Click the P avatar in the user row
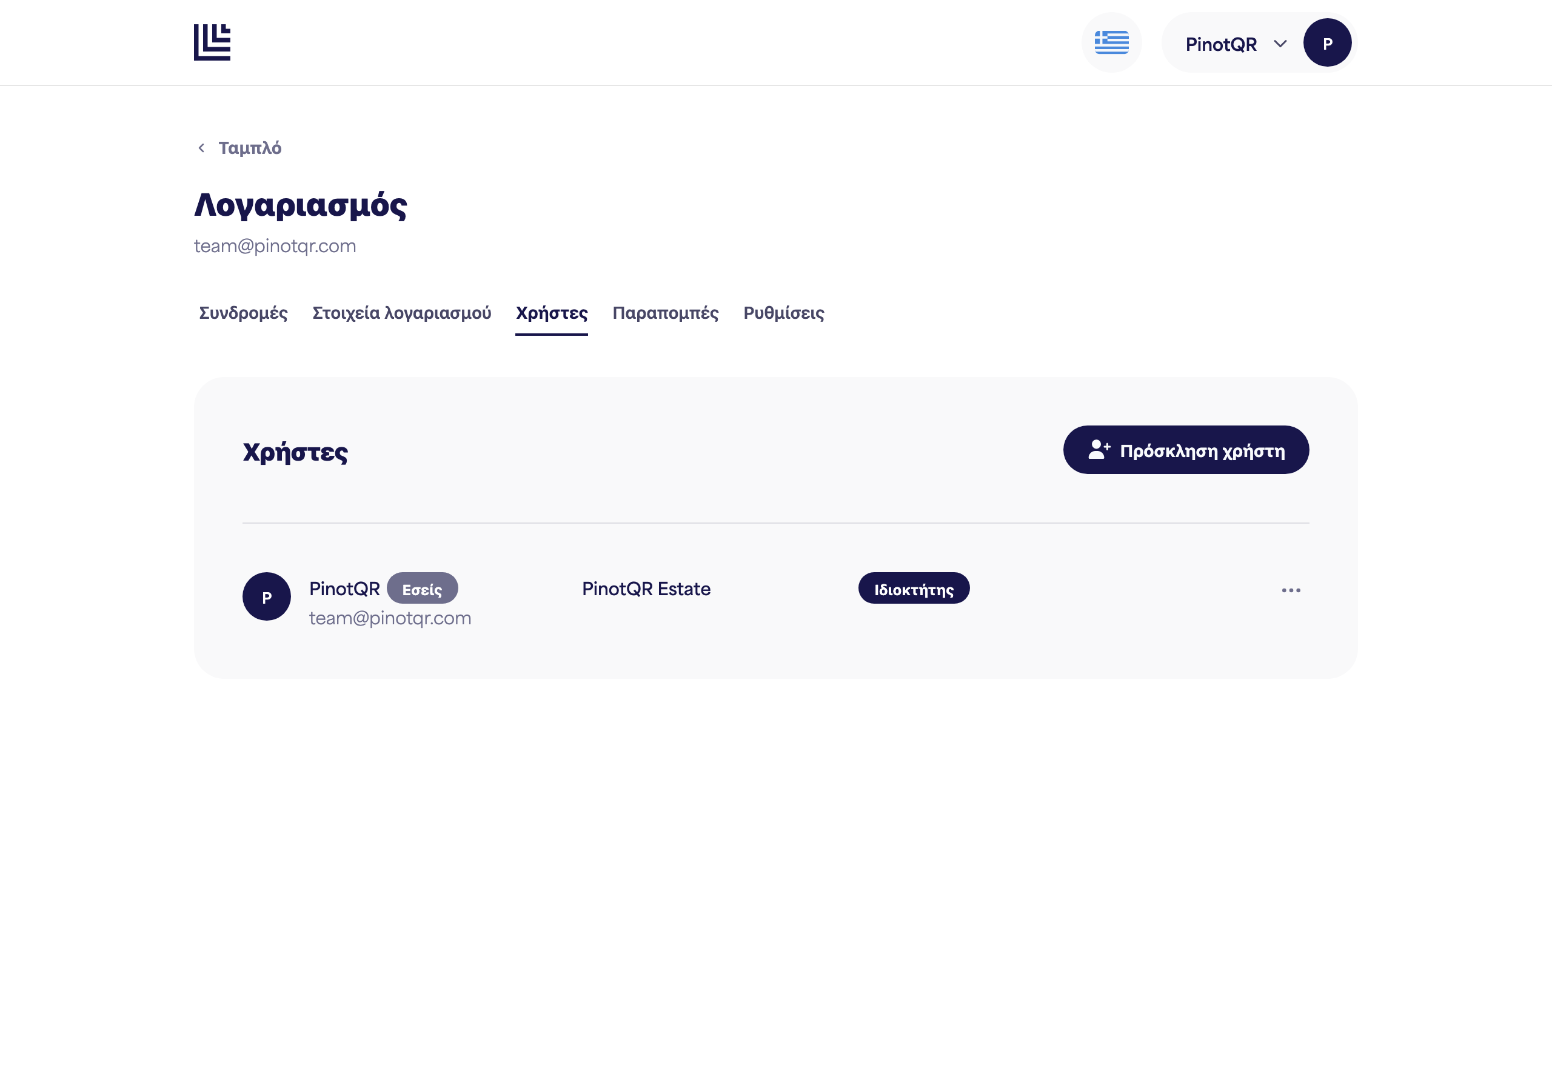 [x=266, y=596]
